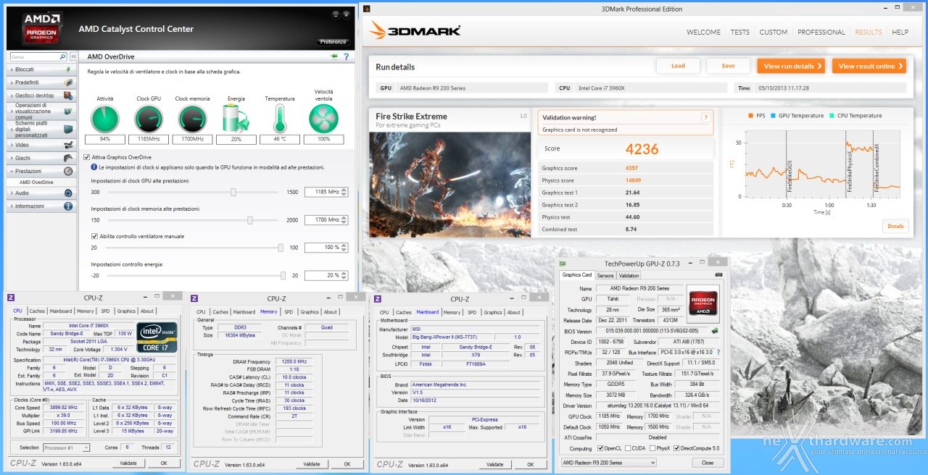This screenshot has width=928, height=475.
Task: Open the CUSTOM tab in 3DMark
Action: [x=774, y=32]
